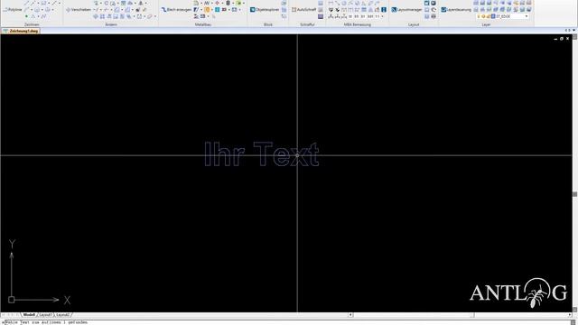Click the W profile icon in Metallbau
Screen dimensions: 578x325
point(207,3)
